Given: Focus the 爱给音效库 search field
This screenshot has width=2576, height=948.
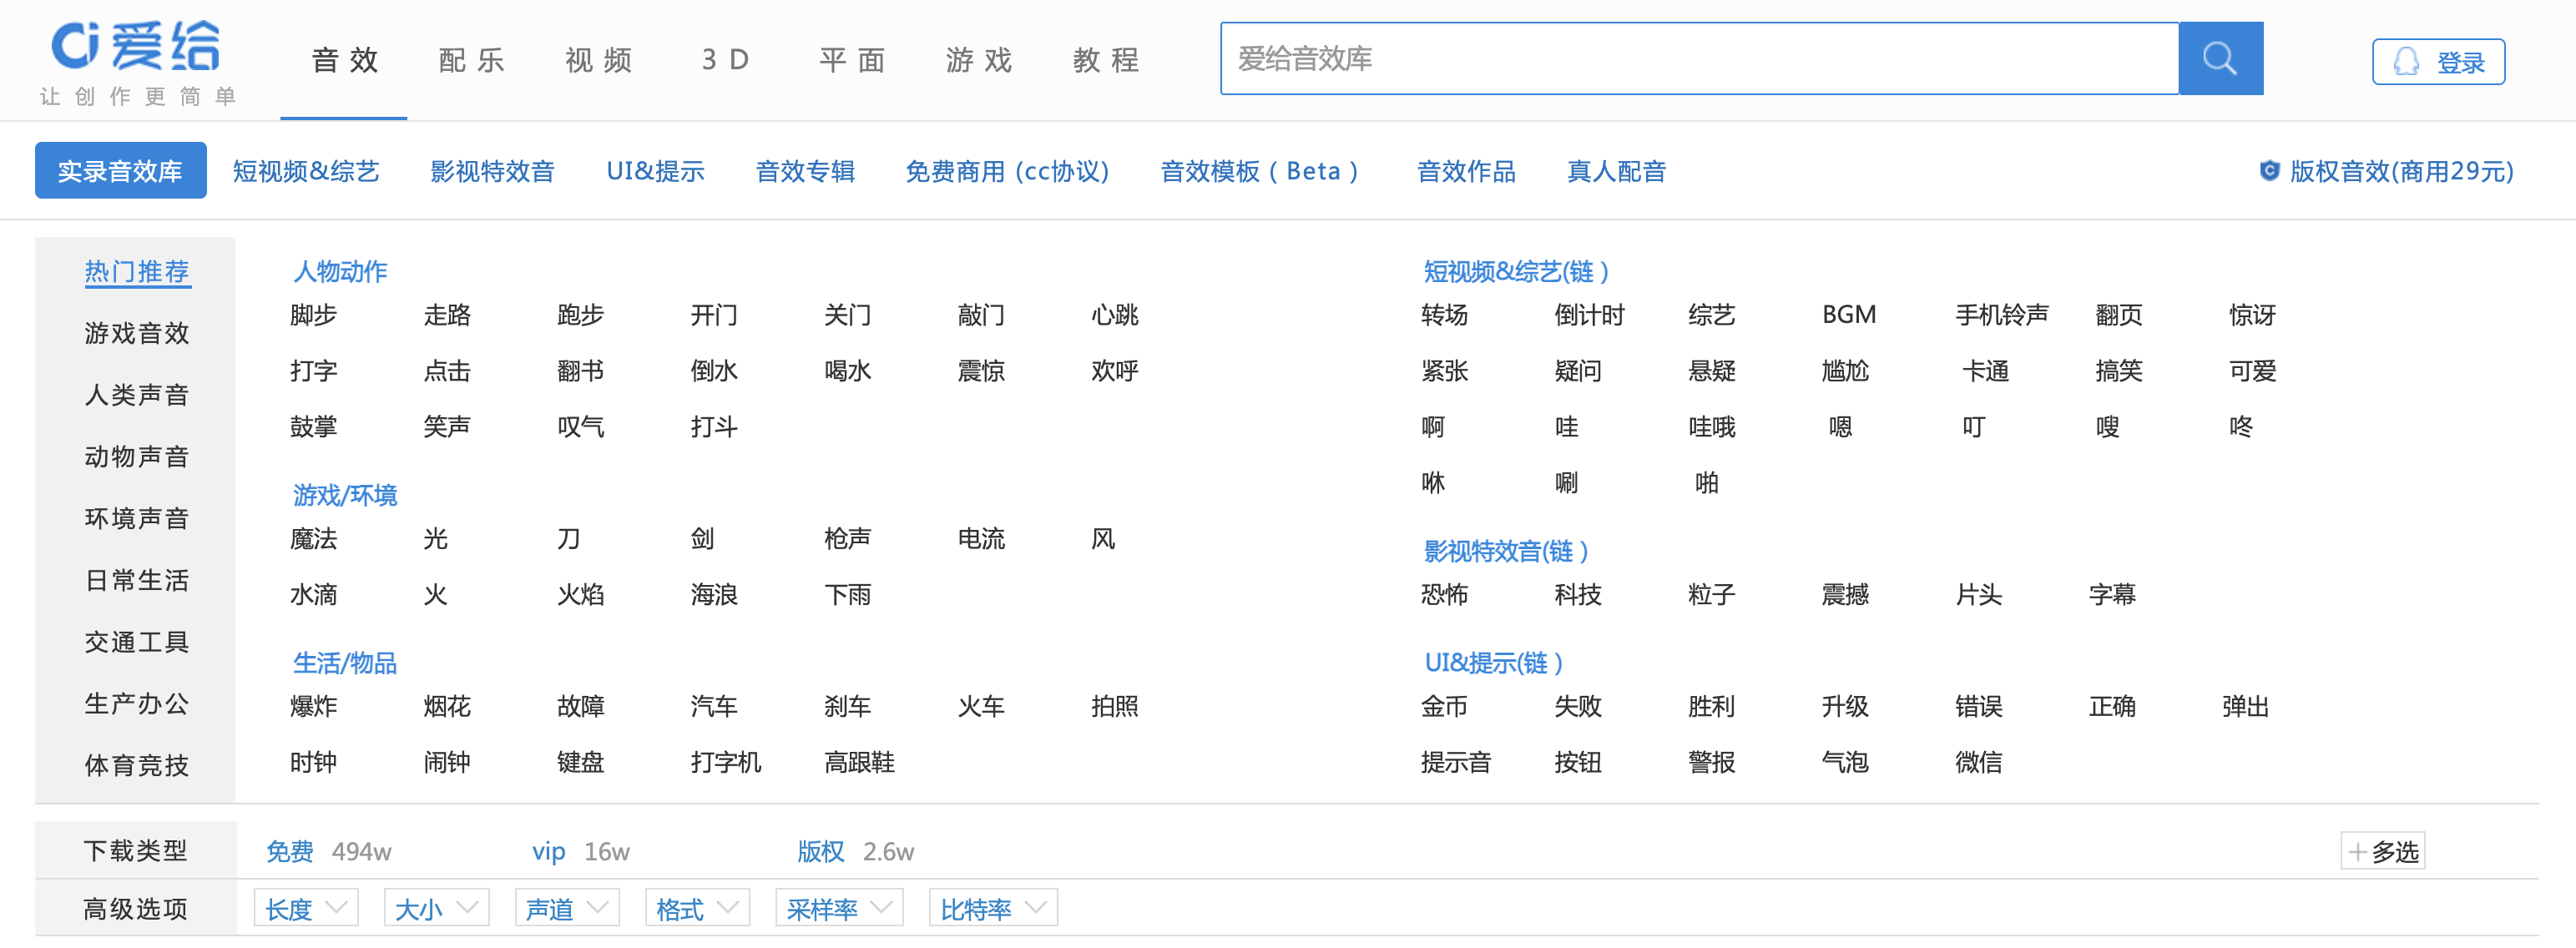Looking at the screenshot, I should pyautogui.click(x=1699, y=58).
